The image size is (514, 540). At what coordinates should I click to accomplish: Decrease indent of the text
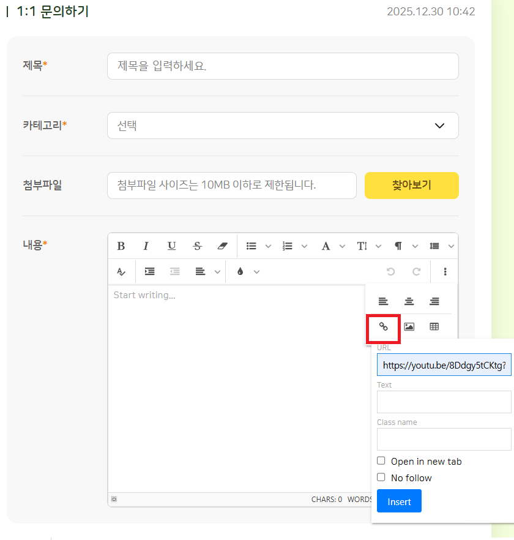[x=175, y=272]
